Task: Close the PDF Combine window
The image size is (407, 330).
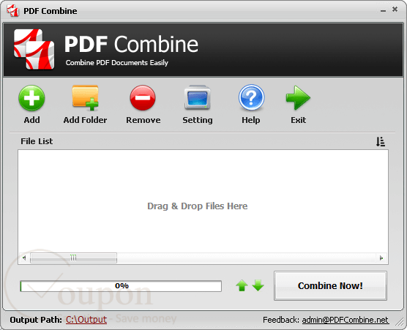Action: [395, 10]
